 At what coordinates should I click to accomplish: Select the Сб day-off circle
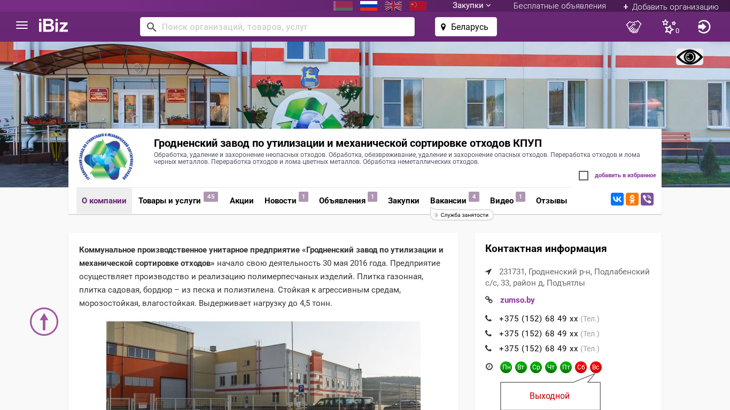[581, 367]
